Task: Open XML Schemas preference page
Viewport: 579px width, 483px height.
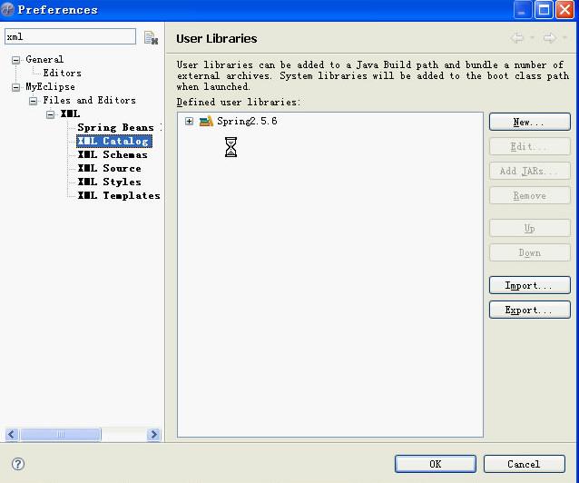Action: [113, 155]
